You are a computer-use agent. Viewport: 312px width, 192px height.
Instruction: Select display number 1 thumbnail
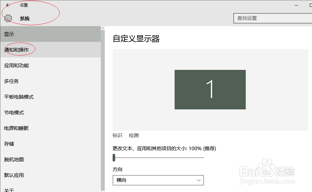[x=210, y=89]
